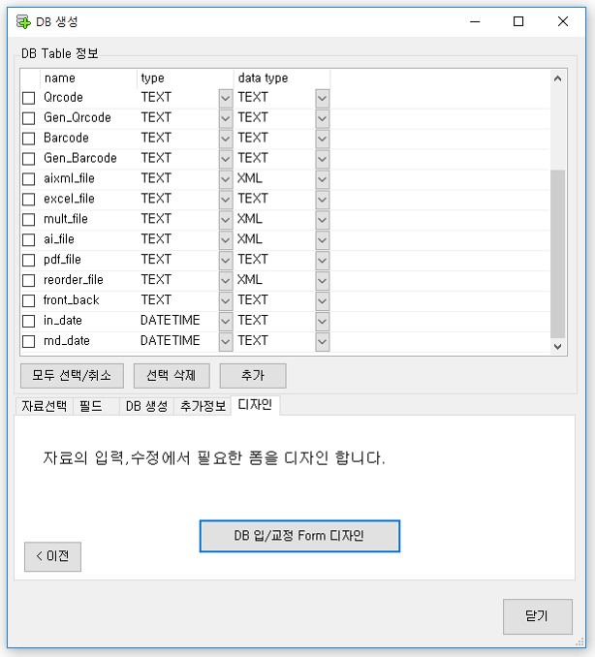Launch DB 입/교정 Form 디자인
595x657 pixels.
tap(299, 536)
